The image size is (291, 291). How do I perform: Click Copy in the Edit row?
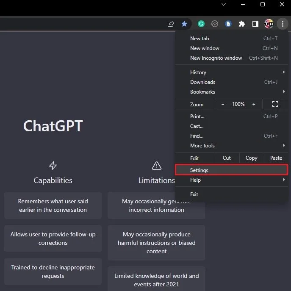point(252,158)
